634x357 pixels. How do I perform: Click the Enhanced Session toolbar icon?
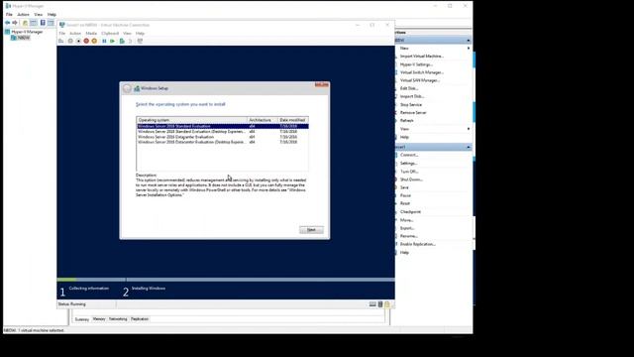tap(140, 41)
